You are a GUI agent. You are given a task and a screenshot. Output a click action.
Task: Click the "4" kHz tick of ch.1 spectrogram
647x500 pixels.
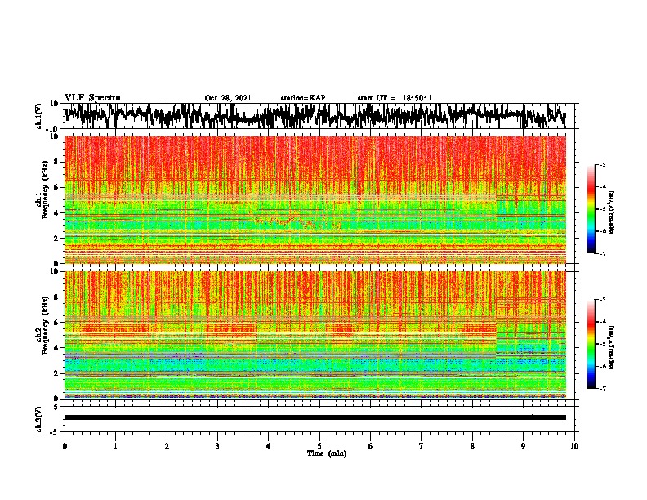[57, 213]
